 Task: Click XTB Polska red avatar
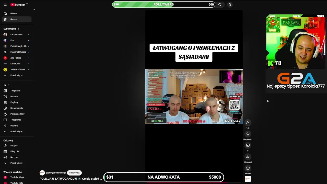coord(5,58)
